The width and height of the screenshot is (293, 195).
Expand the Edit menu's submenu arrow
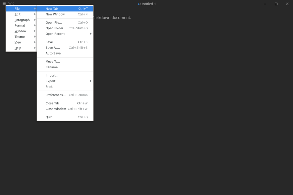click(35, 14)
